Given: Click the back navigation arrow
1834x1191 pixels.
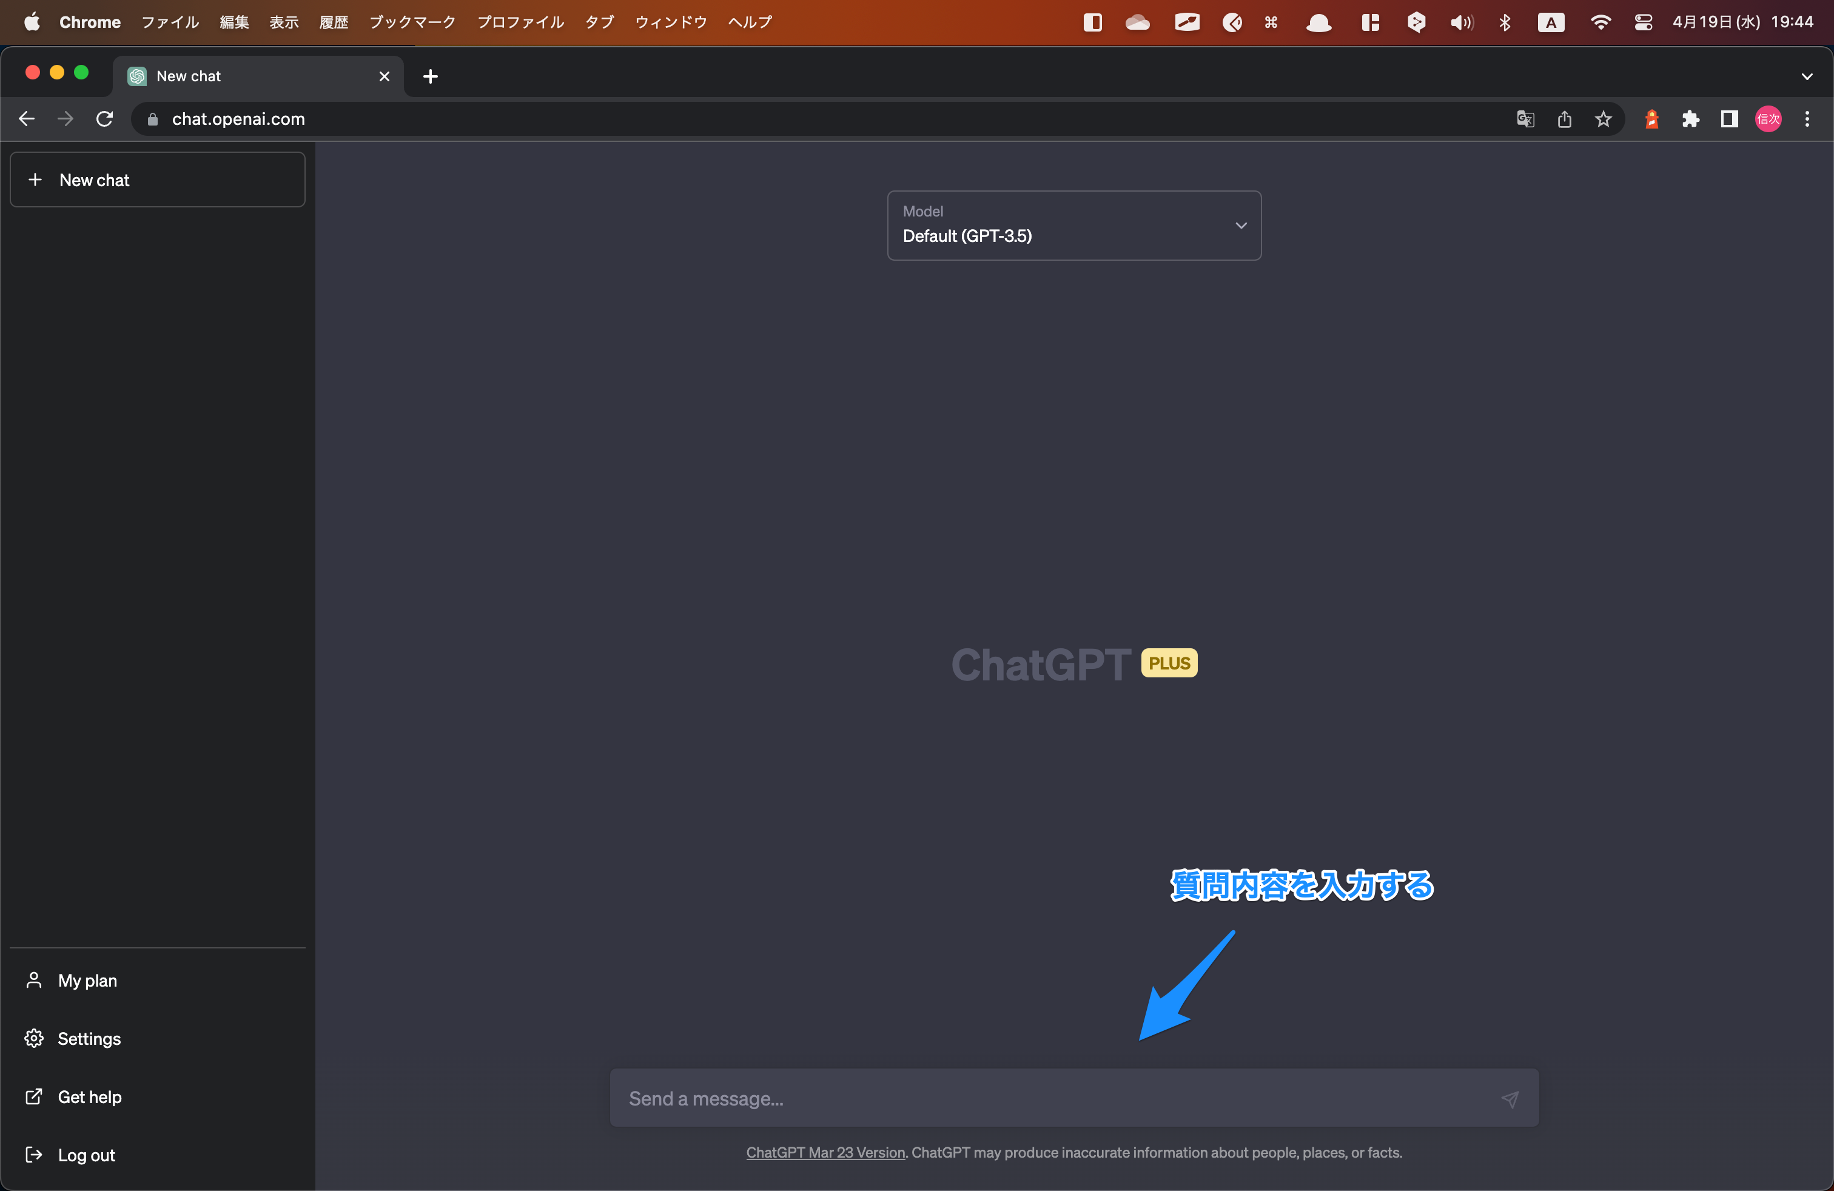Looking at the screenshot, I should click(x=27, y=119).
